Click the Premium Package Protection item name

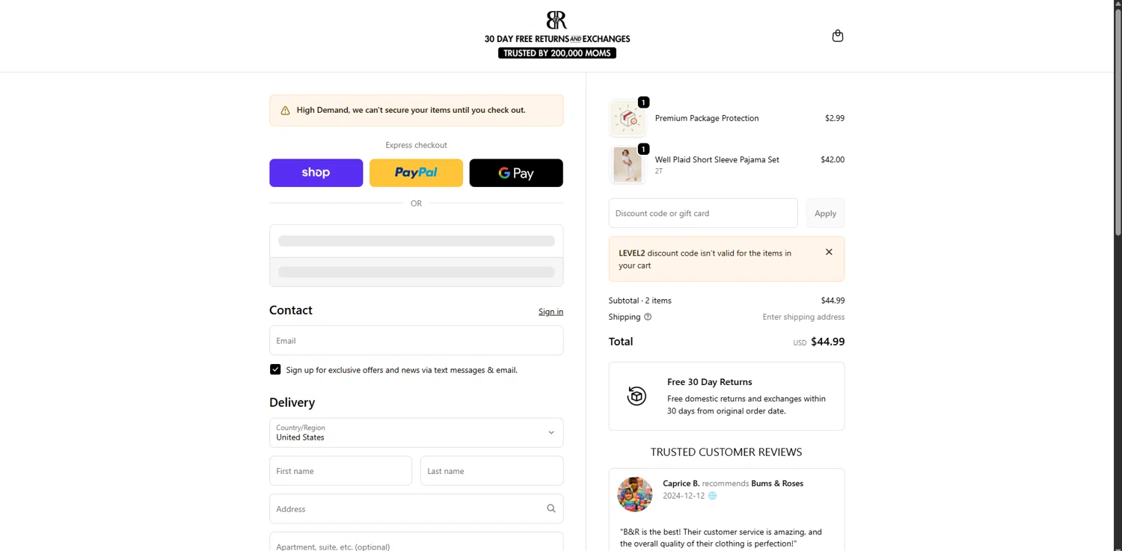pyautogui.click(x=707, y=118)
